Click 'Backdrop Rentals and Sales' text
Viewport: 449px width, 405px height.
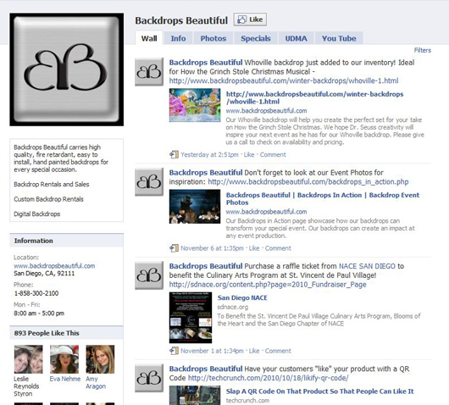52,184
